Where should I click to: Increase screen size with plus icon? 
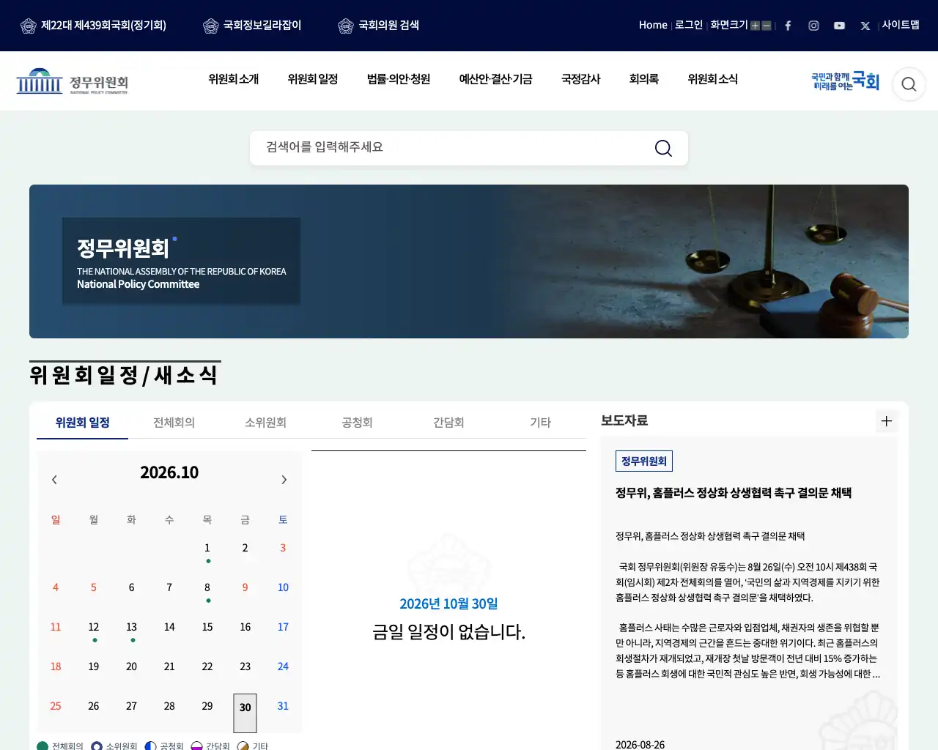(755, 26)
